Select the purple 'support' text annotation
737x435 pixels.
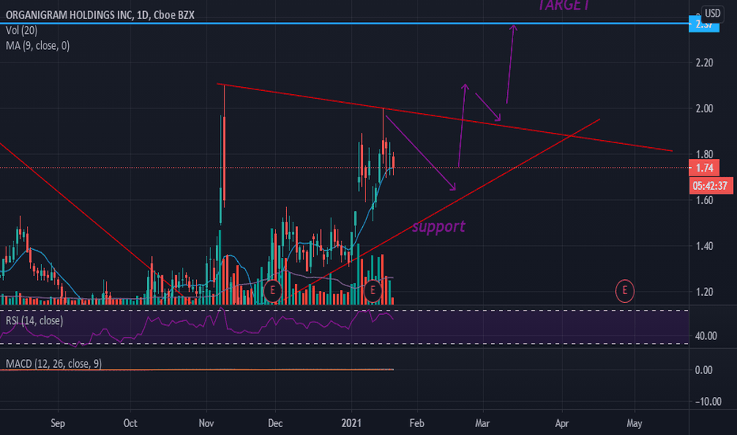tap(439, 227)
